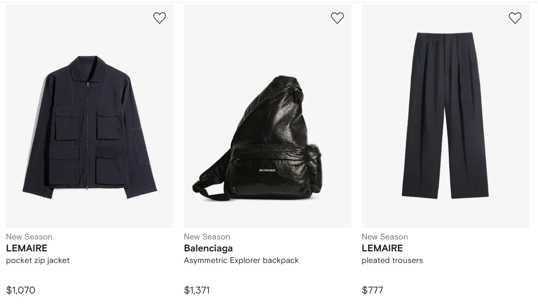Open the 'pocket zip jacket' title link
Viewport: 538px width, 307px height.
point(38,260)
